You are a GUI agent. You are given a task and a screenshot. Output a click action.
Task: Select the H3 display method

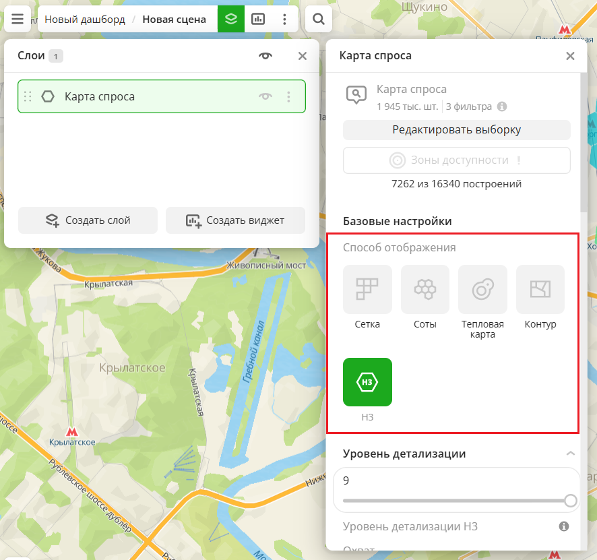(367, 382)
